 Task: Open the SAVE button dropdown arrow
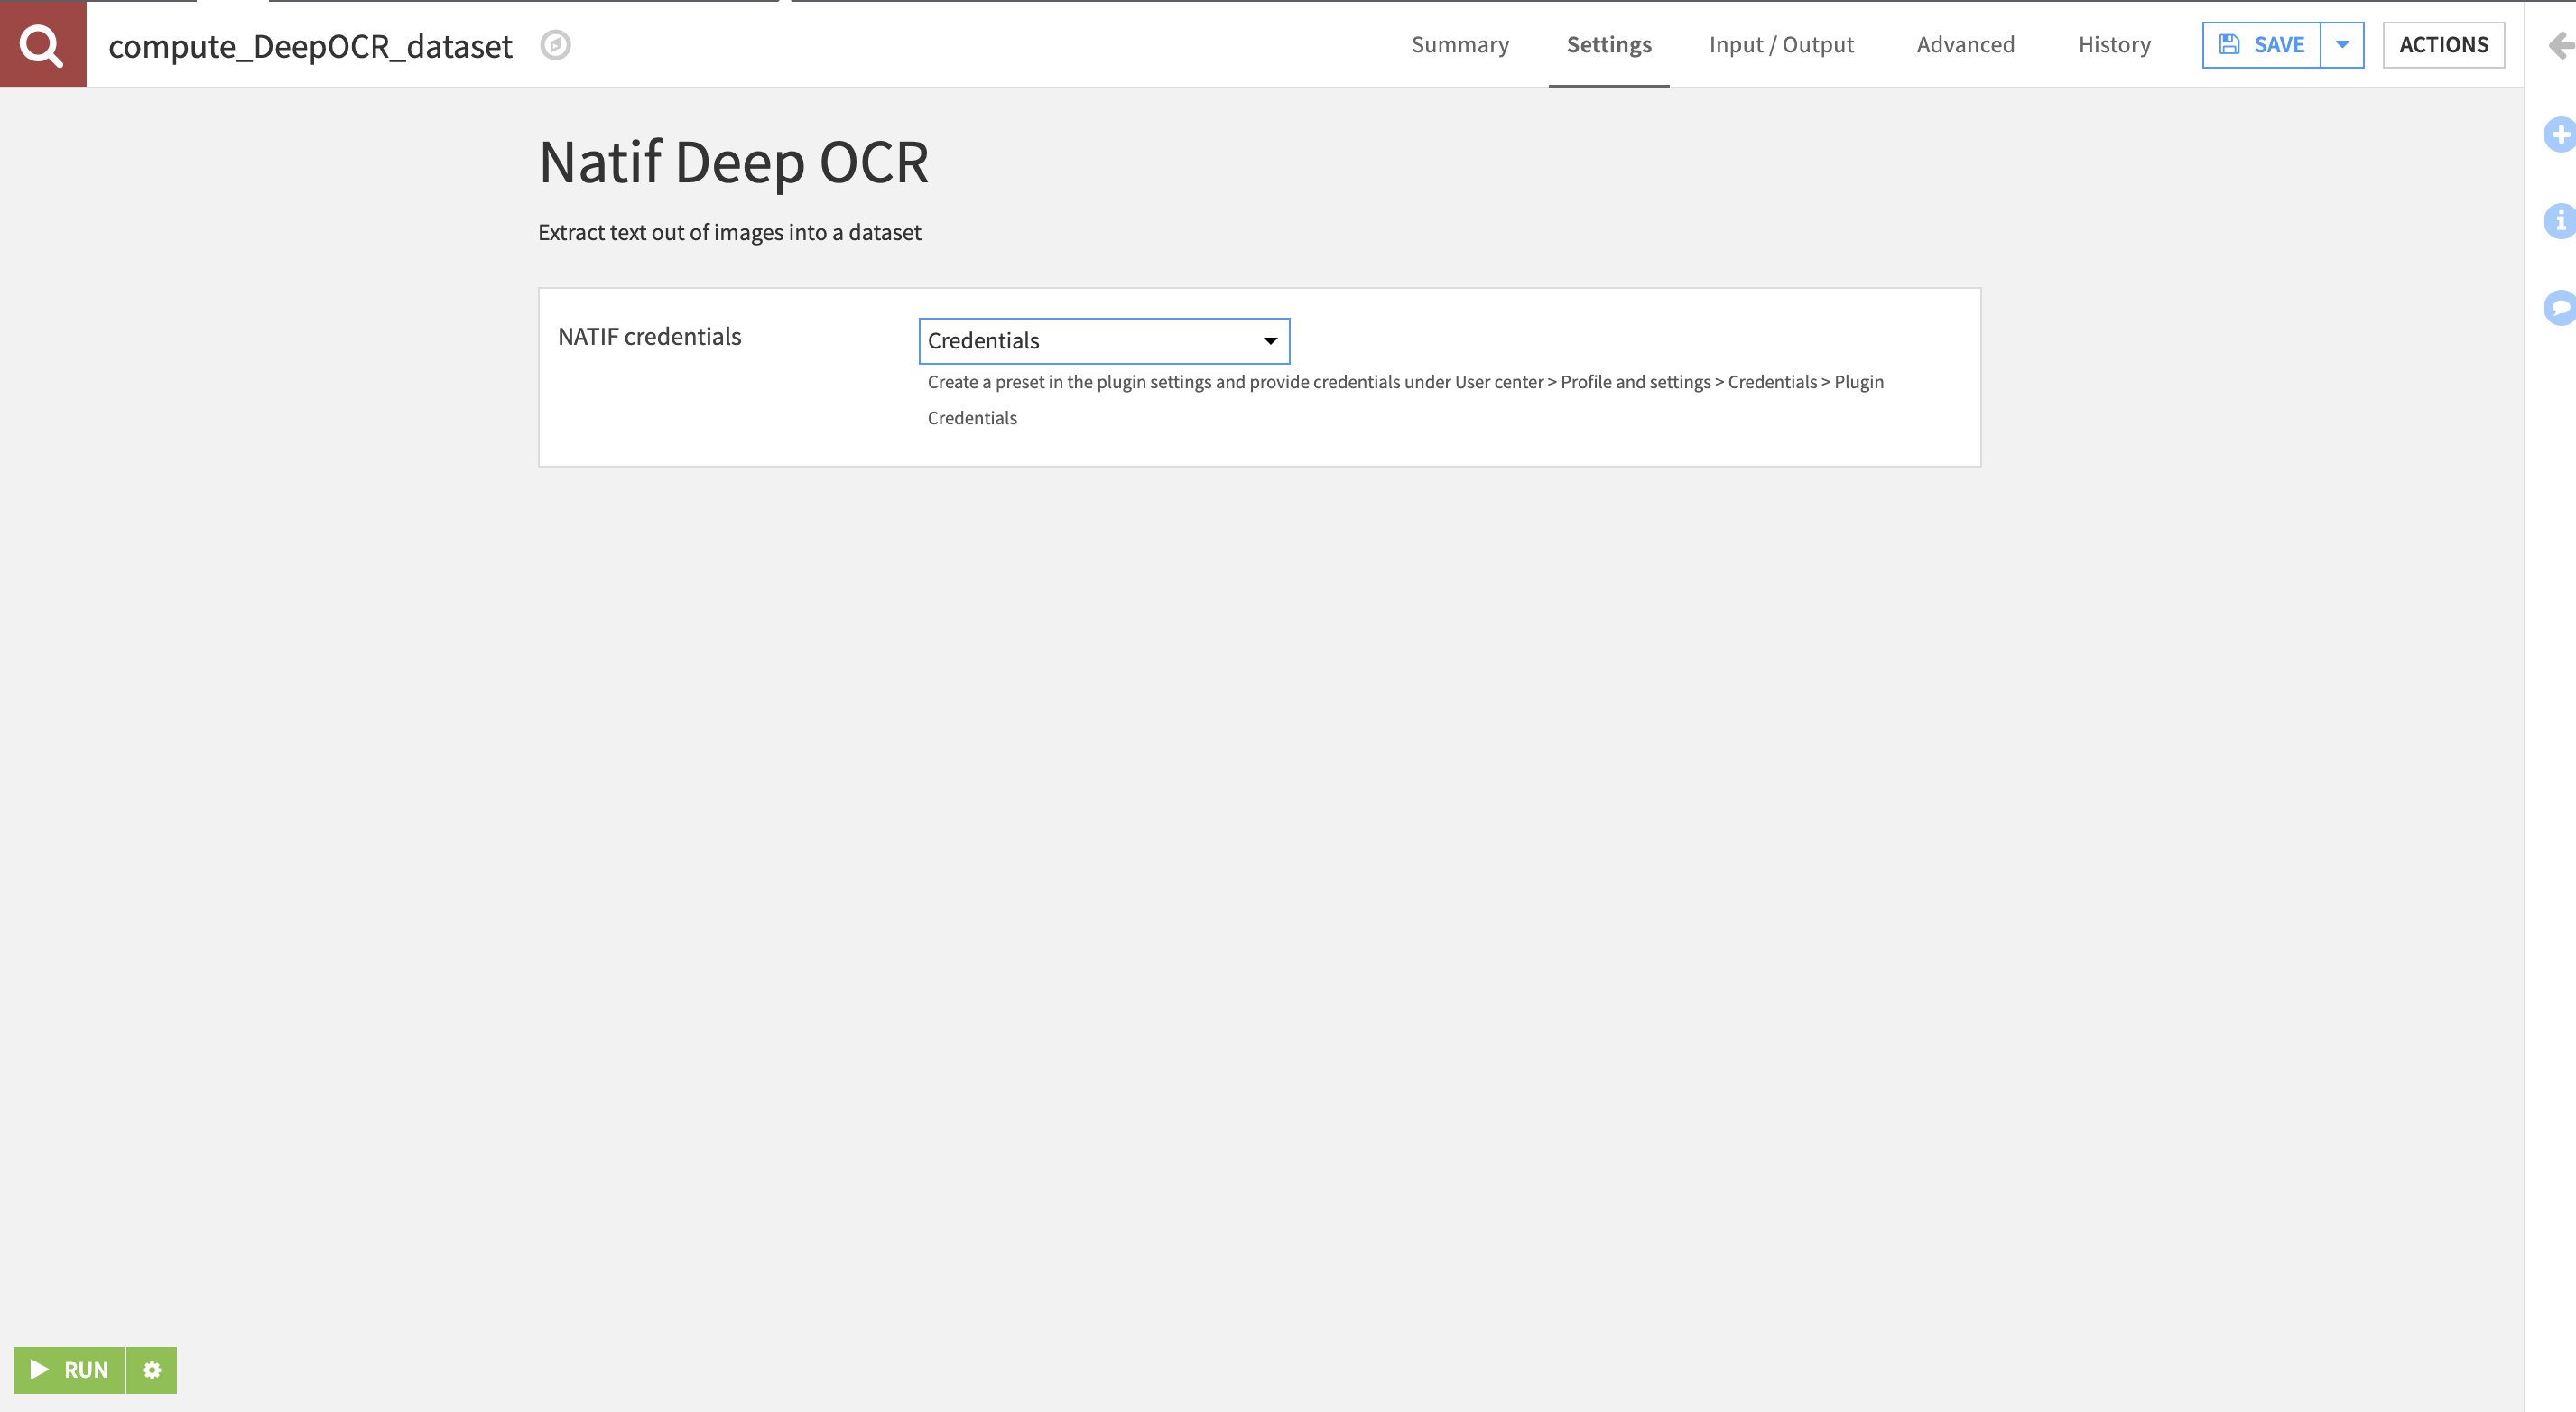[x=2342, y=44]
